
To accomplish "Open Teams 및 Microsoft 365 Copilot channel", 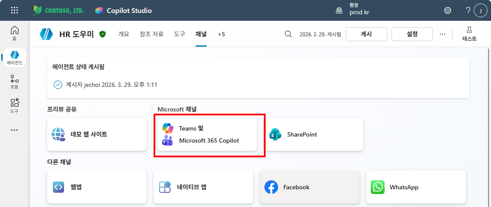I will (x=207, y=134).
